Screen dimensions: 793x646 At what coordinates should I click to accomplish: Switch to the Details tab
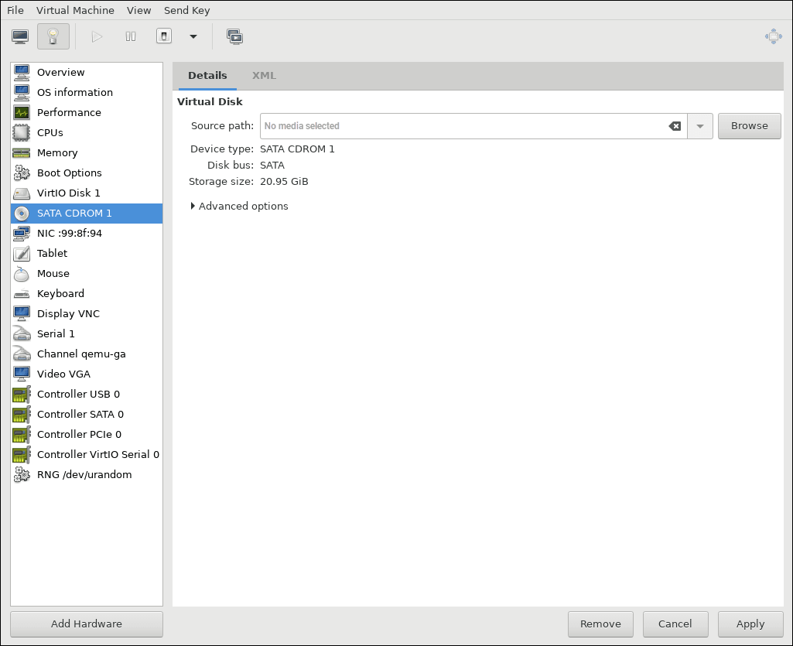coord(207,76)
